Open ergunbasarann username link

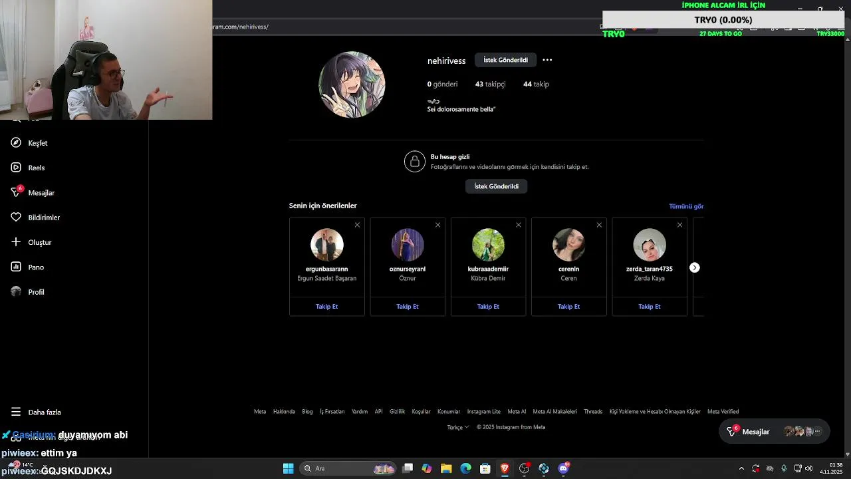click(x=326, y=269)
